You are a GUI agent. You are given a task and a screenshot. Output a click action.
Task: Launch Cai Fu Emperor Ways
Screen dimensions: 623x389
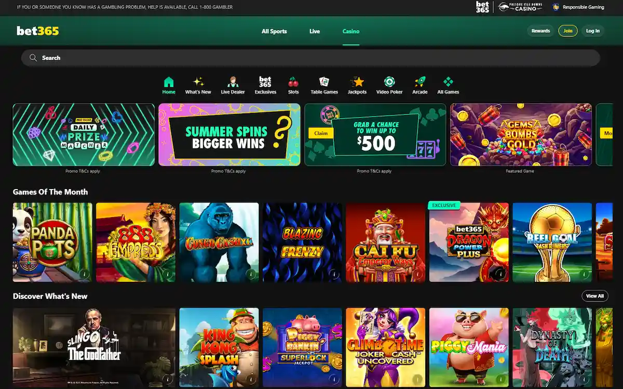386,242
